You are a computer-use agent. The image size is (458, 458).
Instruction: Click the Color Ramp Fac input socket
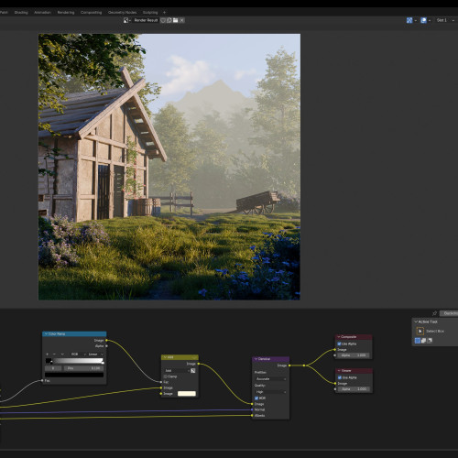(42, 380)
